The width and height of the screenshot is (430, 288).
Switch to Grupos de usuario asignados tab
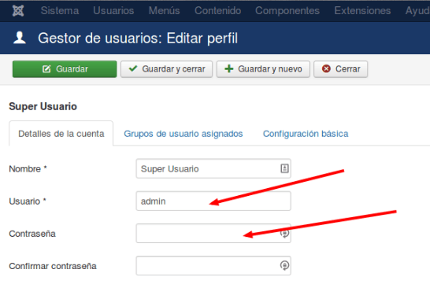[183, 134]
